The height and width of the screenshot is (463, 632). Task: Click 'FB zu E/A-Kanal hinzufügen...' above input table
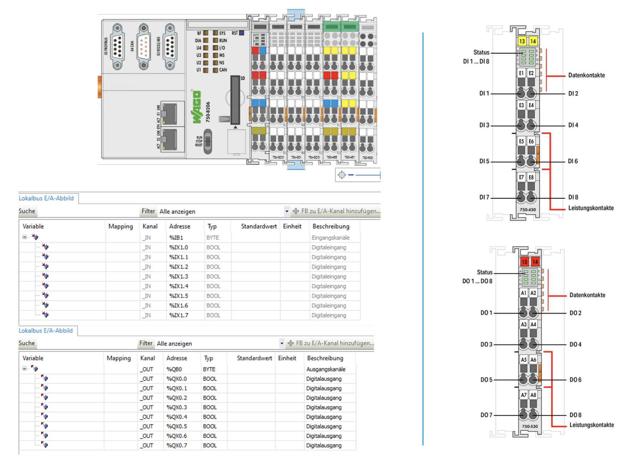click(x=337, y=211)
